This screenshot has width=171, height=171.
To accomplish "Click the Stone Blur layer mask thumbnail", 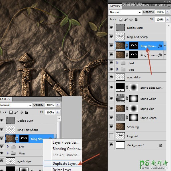I will [x=133, y=109].
